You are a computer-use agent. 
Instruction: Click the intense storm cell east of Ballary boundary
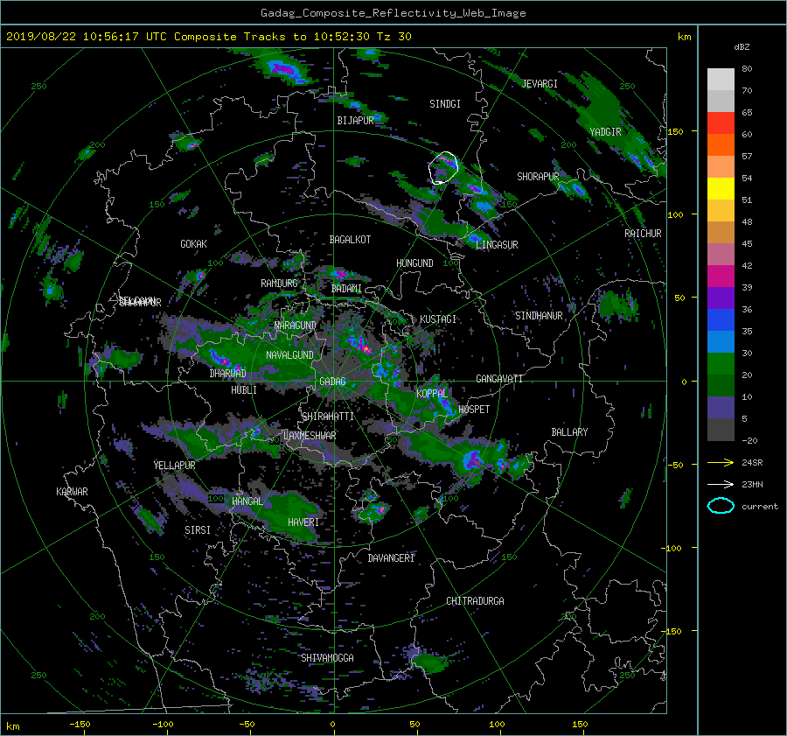[473, 460]
